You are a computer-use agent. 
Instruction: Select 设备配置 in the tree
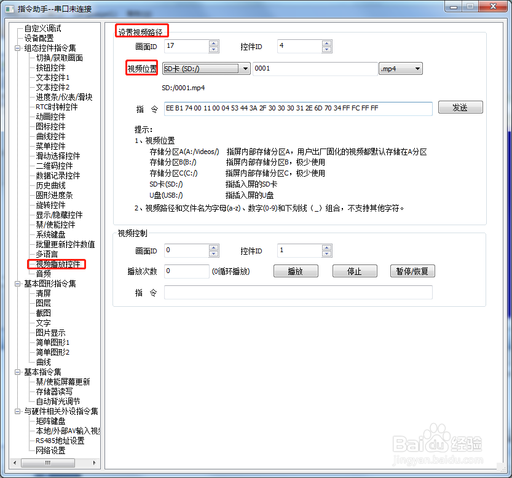pyautogui.click(x=39, y=39)
